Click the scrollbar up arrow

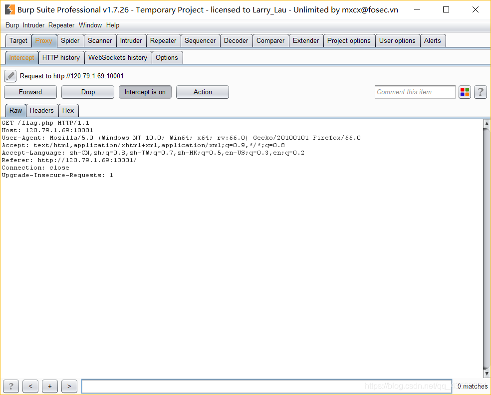pyautogui.click(x=487, y=123)
